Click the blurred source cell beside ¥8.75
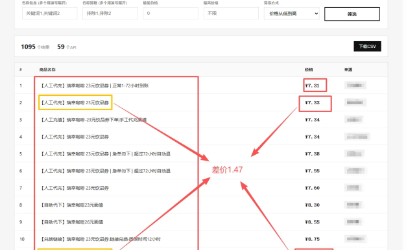 (x=355, y=239)
